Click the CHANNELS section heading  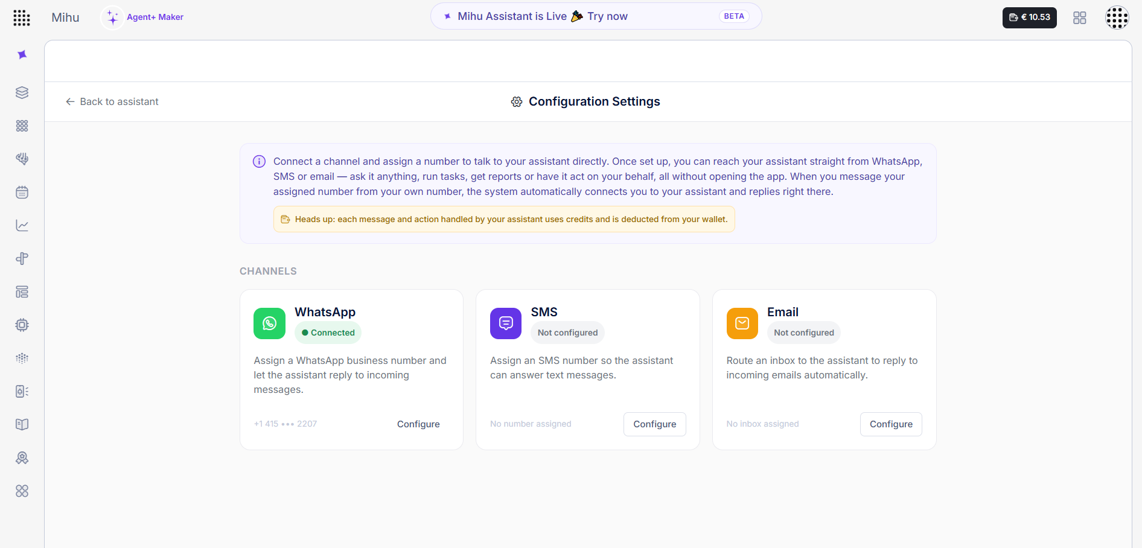click(x=268, y=271)
